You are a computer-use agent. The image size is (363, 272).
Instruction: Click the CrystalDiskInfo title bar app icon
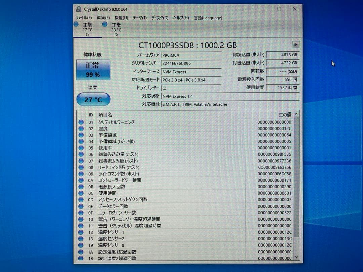(x=79, y=9)
